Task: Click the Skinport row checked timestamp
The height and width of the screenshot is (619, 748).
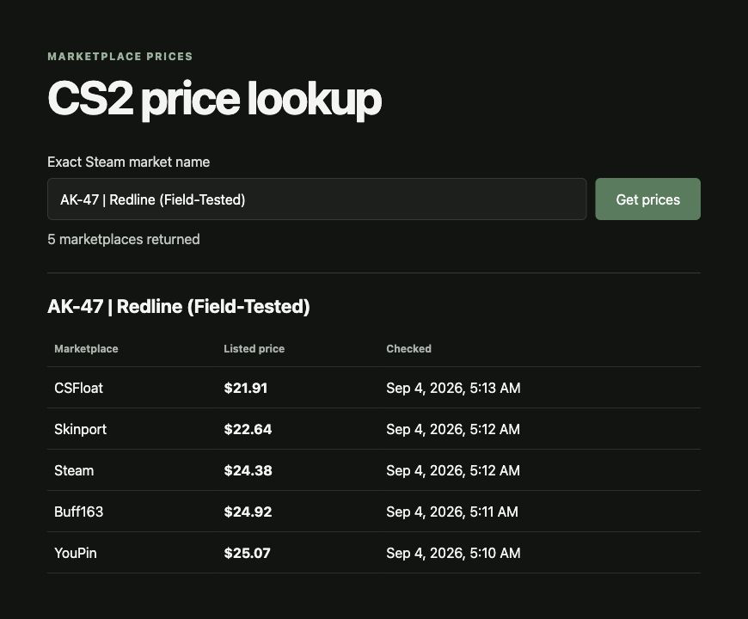Action: coord(453,429)
